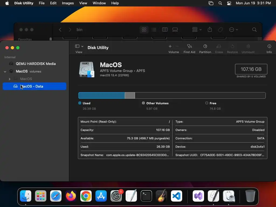Open the Window menu
Viewport: 276px width, 207px height.
pos(99,3)
